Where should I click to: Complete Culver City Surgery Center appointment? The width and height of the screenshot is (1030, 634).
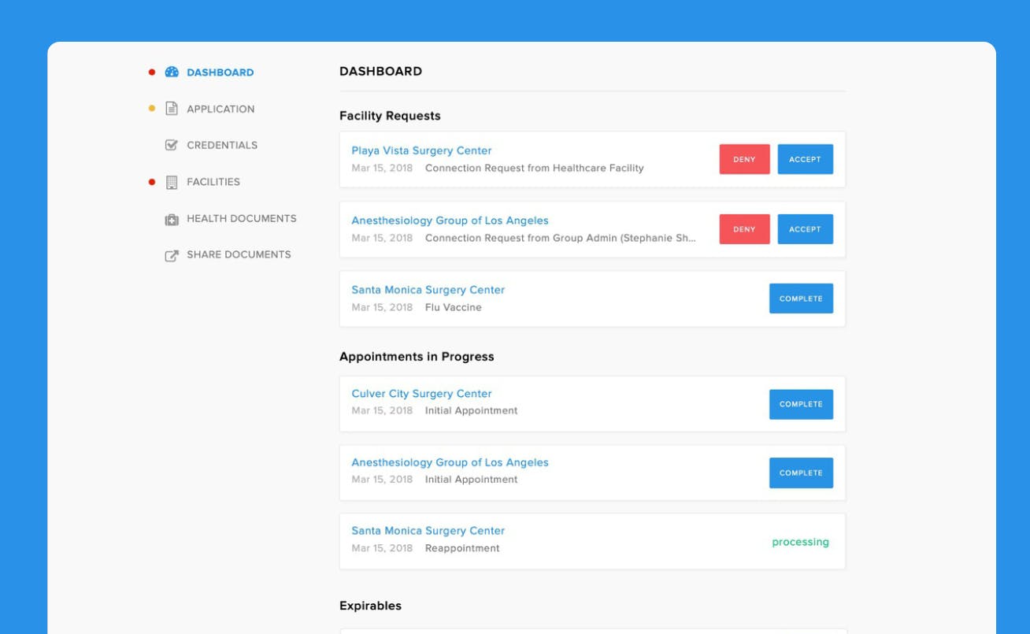pos(801,404)
